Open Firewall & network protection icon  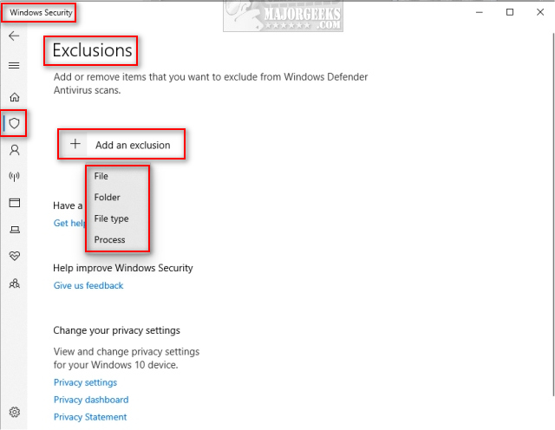tap(14, 176)
